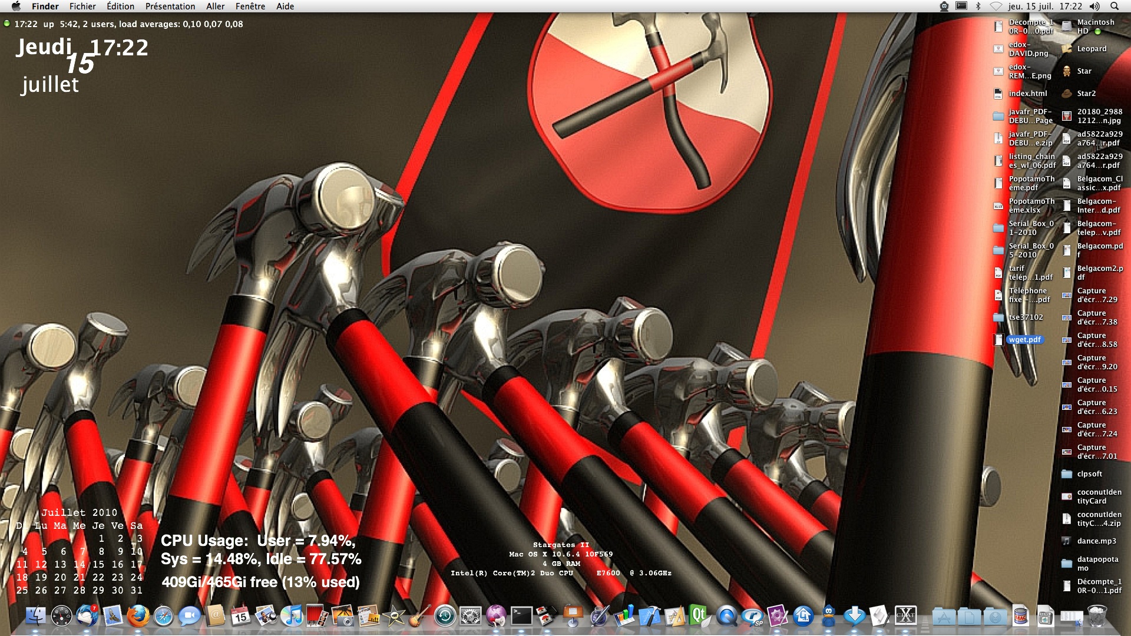Select the wget.pdf file
Screen dimensions: 1131x636
[1018, 340]
